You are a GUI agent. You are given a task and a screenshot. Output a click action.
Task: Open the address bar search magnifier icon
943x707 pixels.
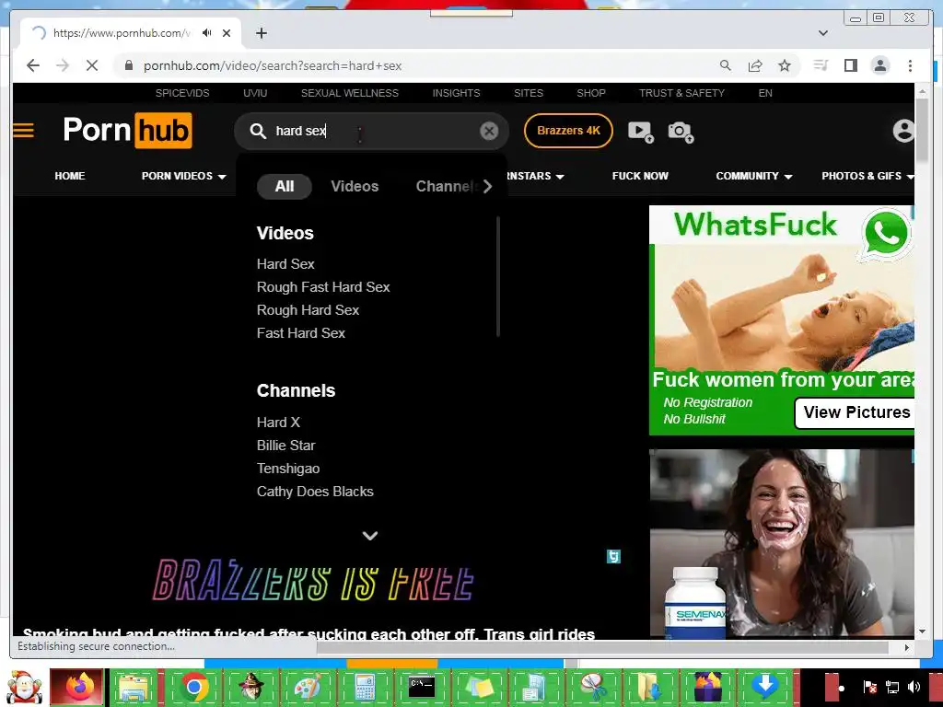coord(726,65)
